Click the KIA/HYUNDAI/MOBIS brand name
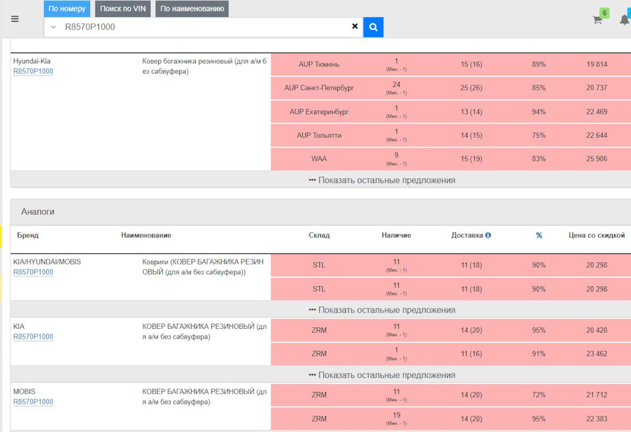Image resolution: width=631 pixels, height=432 pixels. click(47, 261)
